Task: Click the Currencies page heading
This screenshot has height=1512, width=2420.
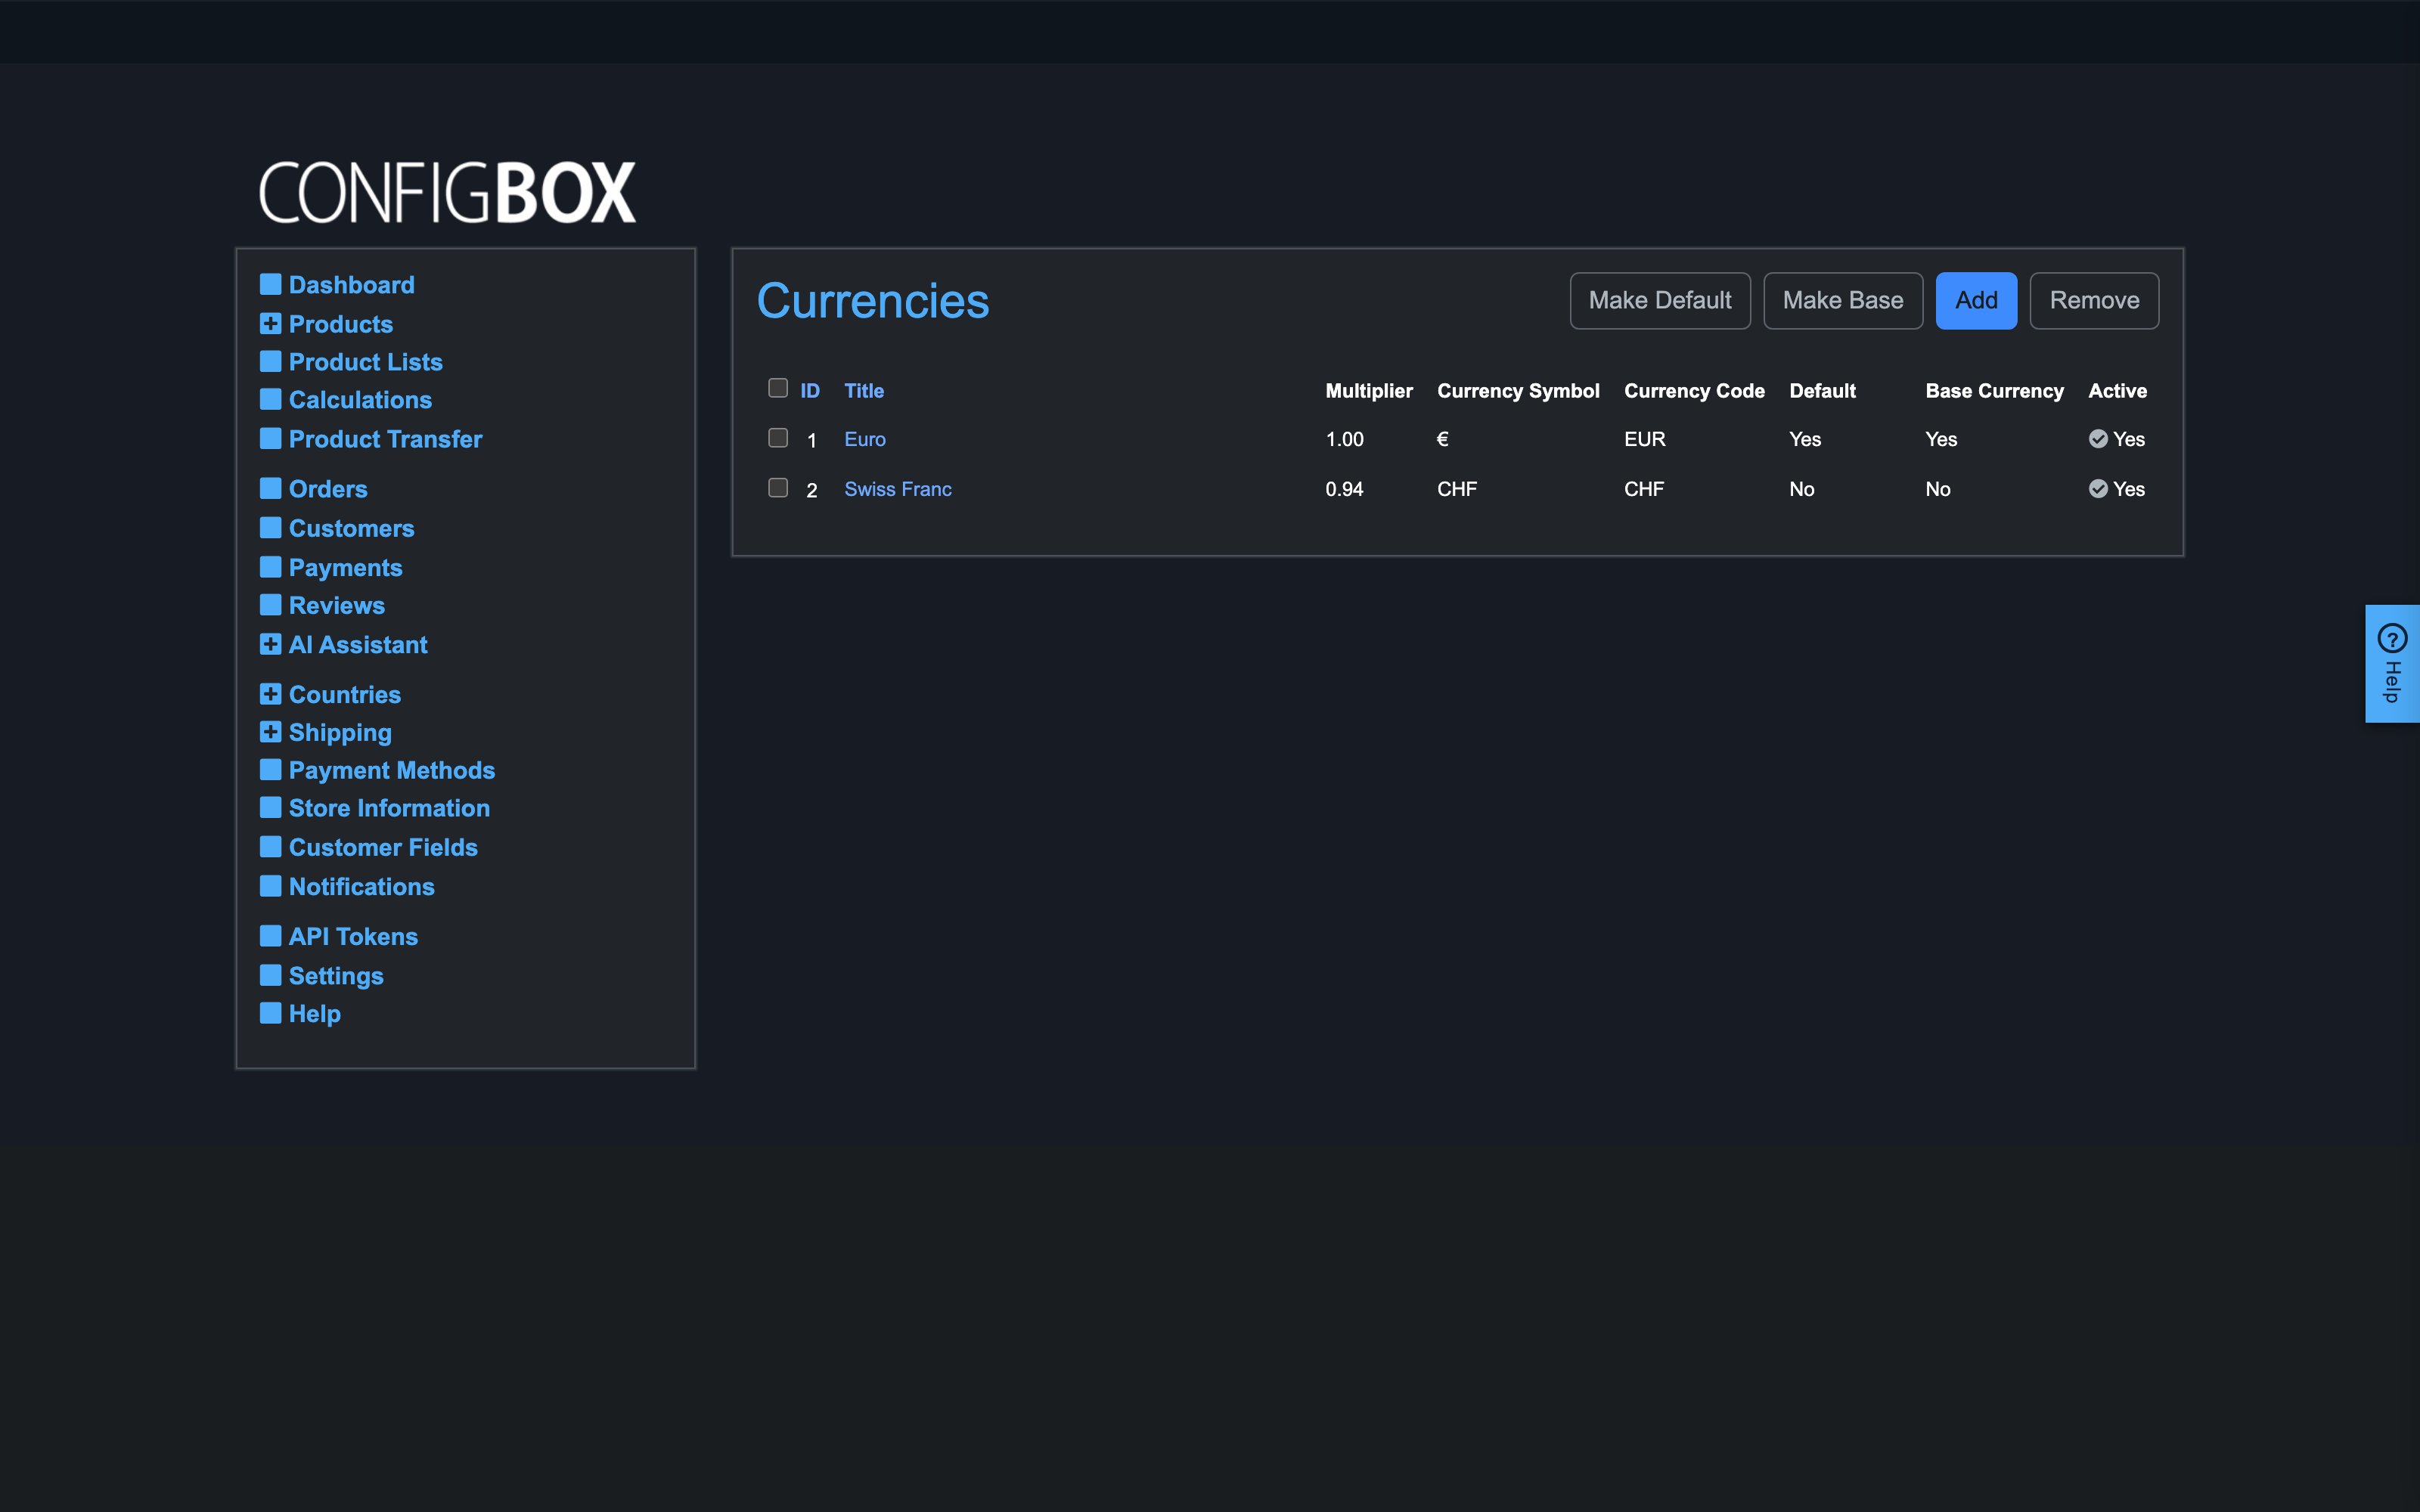Action: (x=873, y=301)
